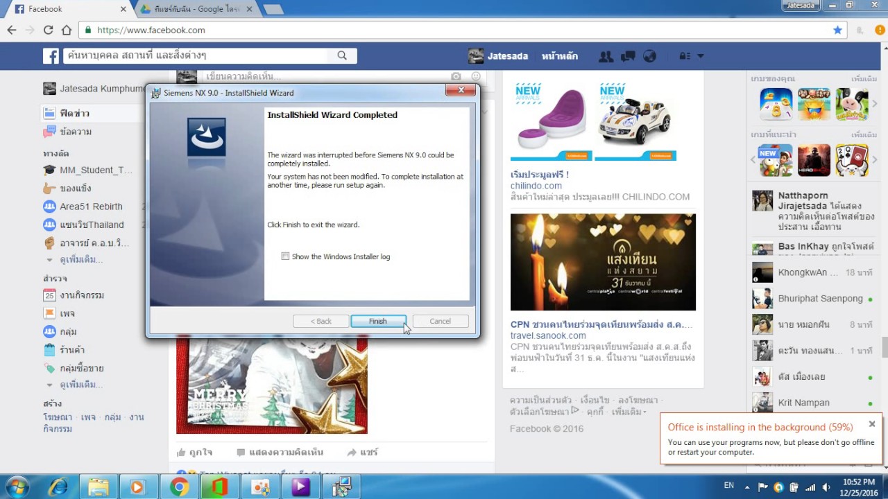This screenshot has height=499, width=888.
Task: Click the emoji smiley icon in composer
Action: click(x=476, y=76)
